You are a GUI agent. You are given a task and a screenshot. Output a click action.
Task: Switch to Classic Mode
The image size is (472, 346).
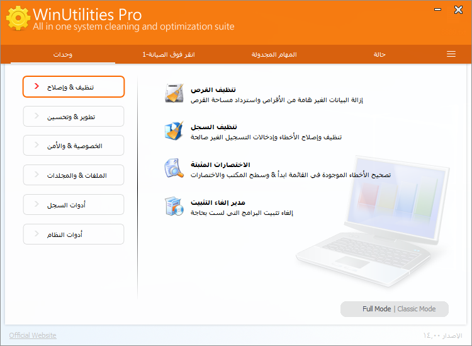coord(417,309)
